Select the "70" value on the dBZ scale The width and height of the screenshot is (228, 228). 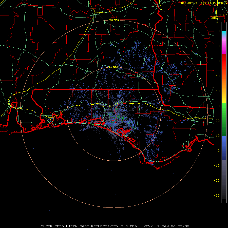[218, 46]
